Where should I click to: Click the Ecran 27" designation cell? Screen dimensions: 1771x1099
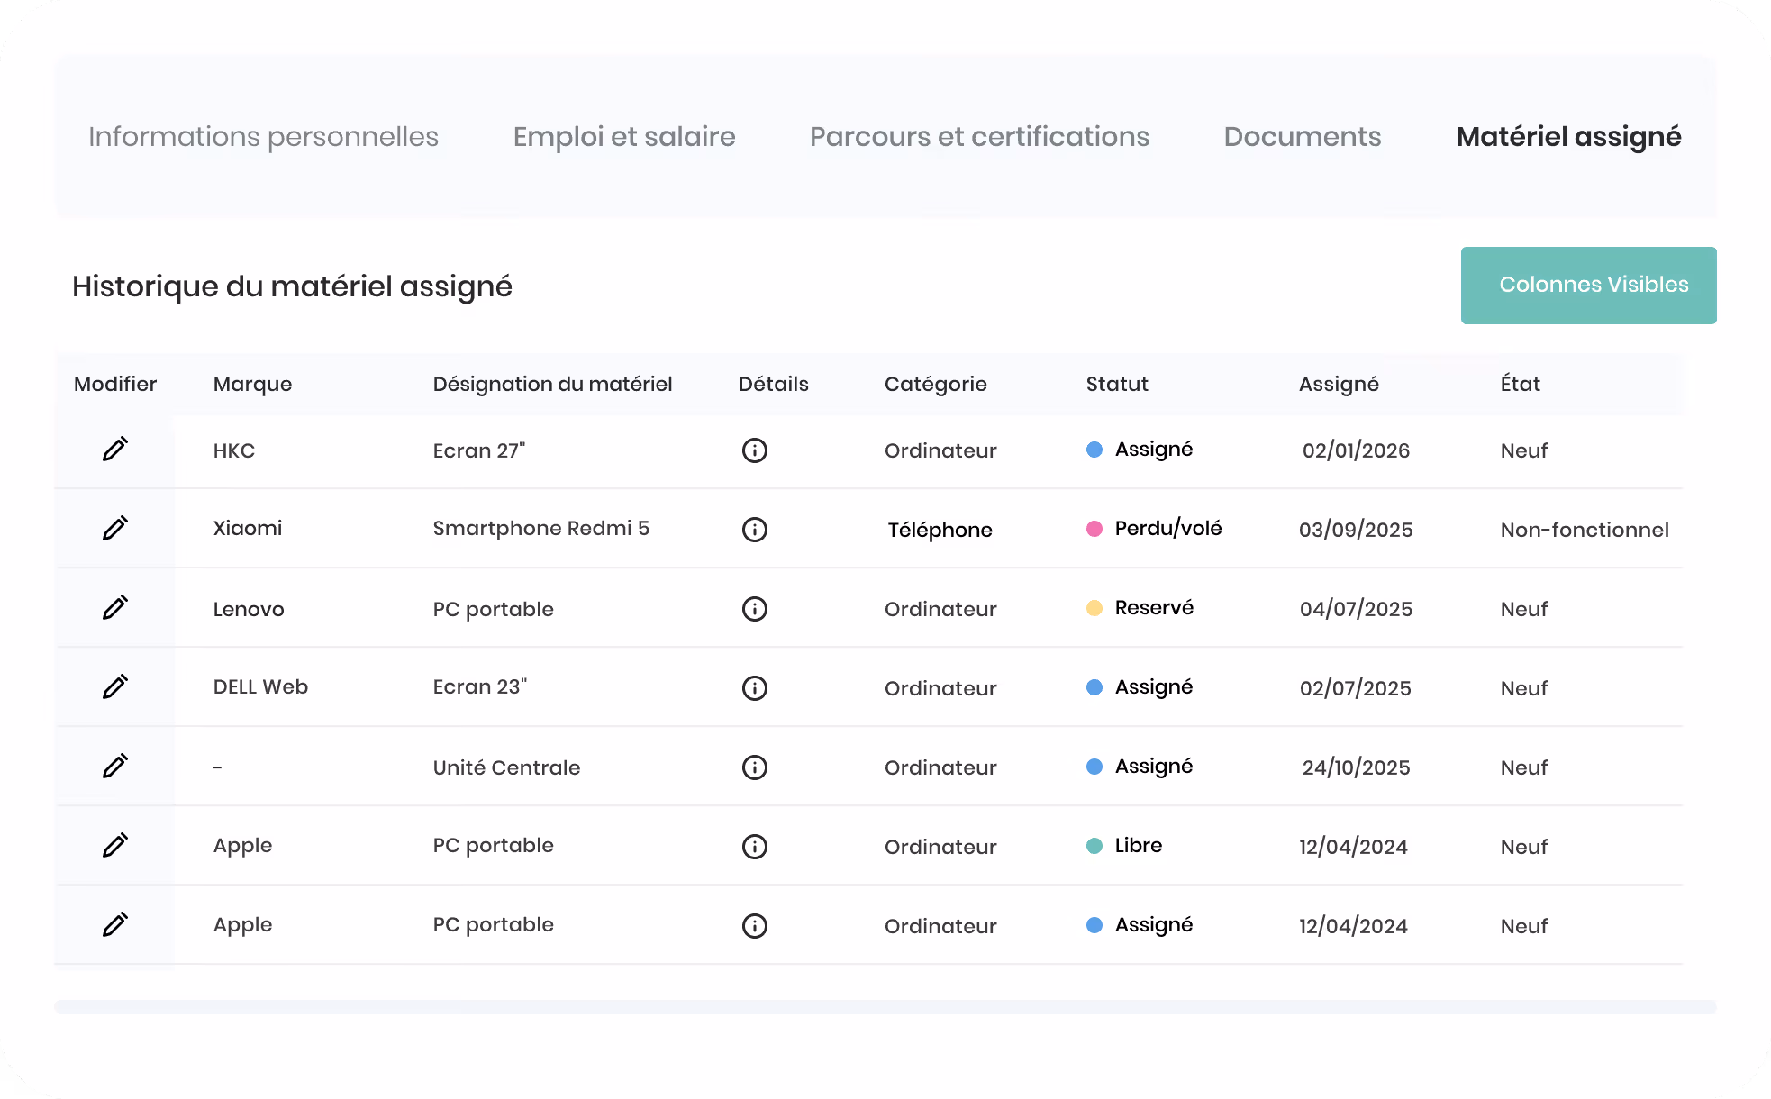click(x=479, y=450)
